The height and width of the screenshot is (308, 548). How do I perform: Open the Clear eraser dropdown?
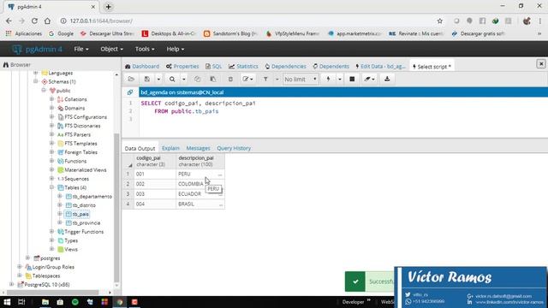pos(369,80)
